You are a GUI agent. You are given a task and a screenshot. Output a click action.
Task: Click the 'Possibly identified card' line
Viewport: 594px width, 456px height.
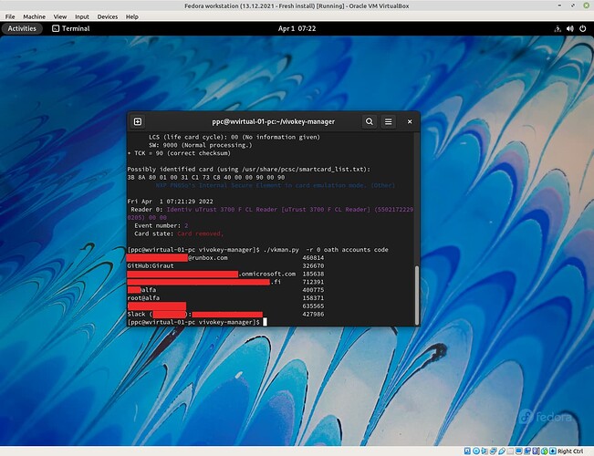click(248, 170)
